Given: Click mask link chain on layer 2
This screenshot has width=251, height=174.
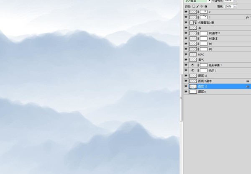Looking at the screenshot, I should [198, 12].
